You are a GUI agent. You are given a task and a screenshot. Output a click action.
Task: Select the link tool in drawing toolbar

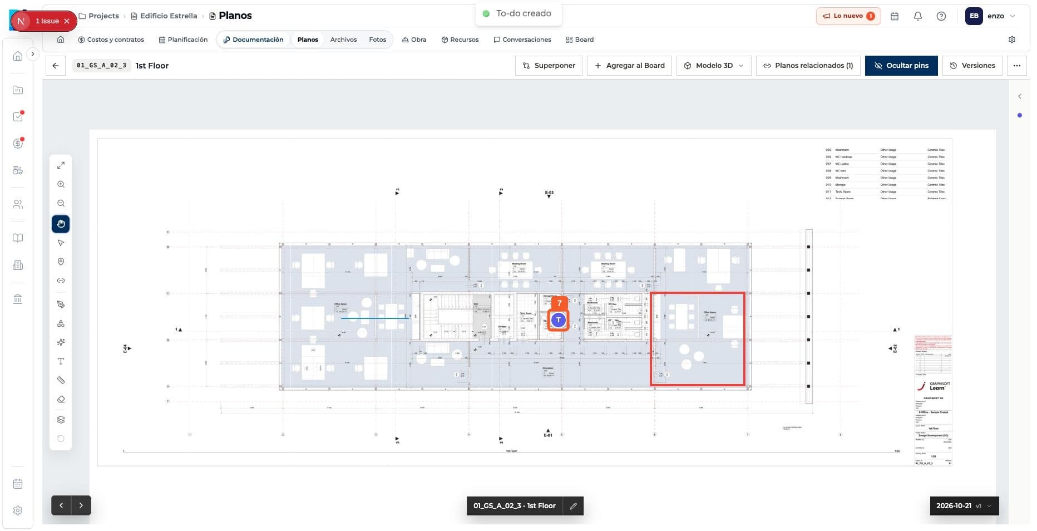click(61, 281)
